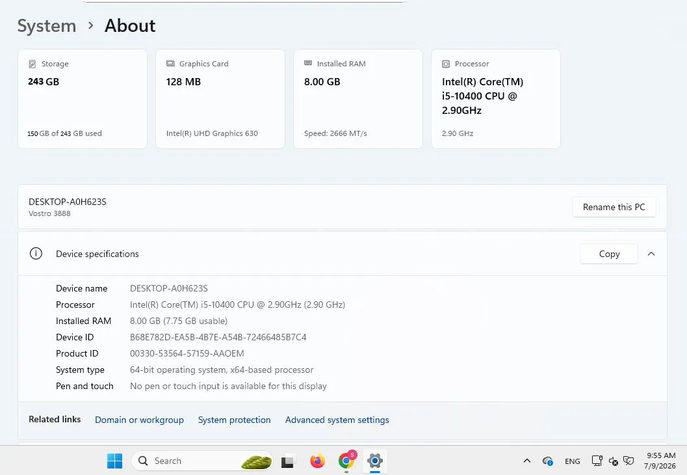
Task: Launch Firefox from the taskbar
Action: 317,461
